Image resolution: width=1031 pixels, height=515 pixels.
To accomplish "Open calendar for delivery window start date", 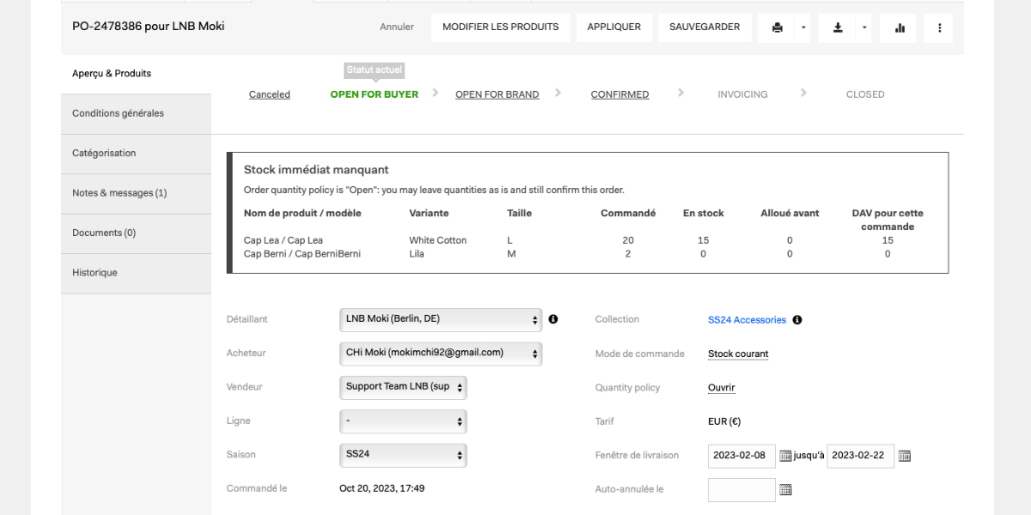I will coord(785,456).
